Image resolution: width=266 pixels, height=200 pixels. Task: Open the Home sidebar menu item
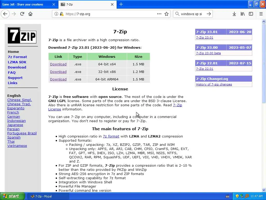(x=14, y=52)
